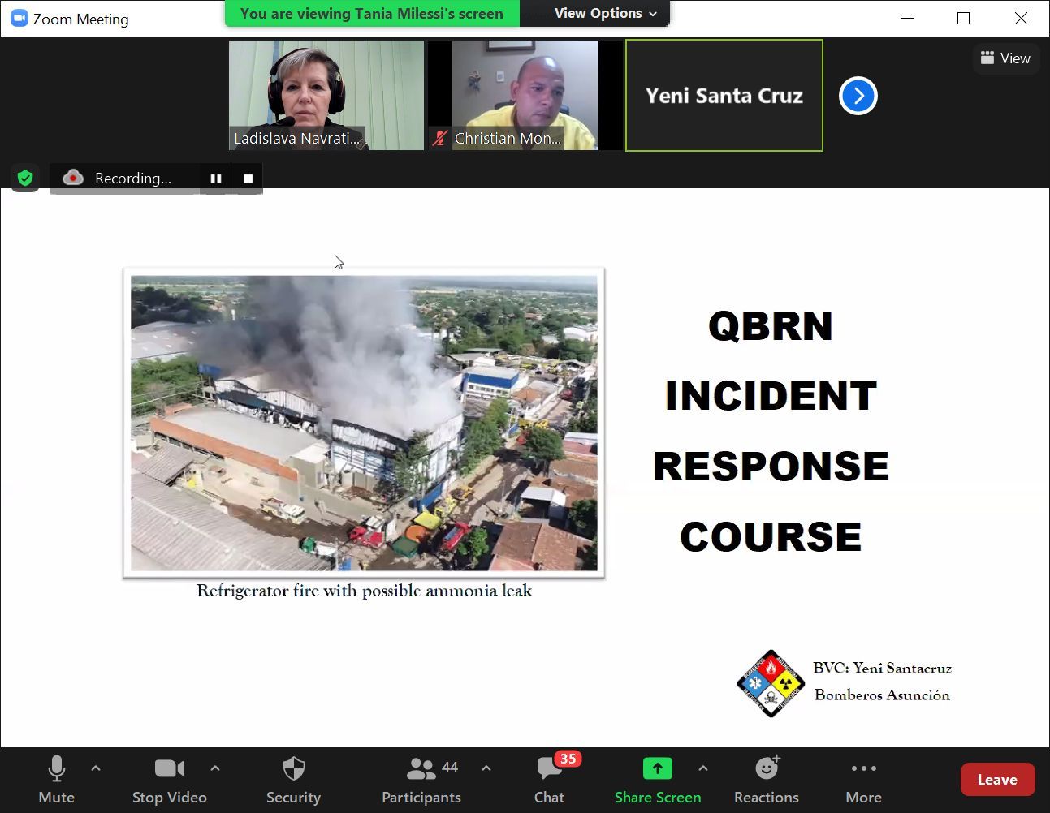The image size is (1050, 813).
Task: Open the Chat panel
Action: coord(549,779)
